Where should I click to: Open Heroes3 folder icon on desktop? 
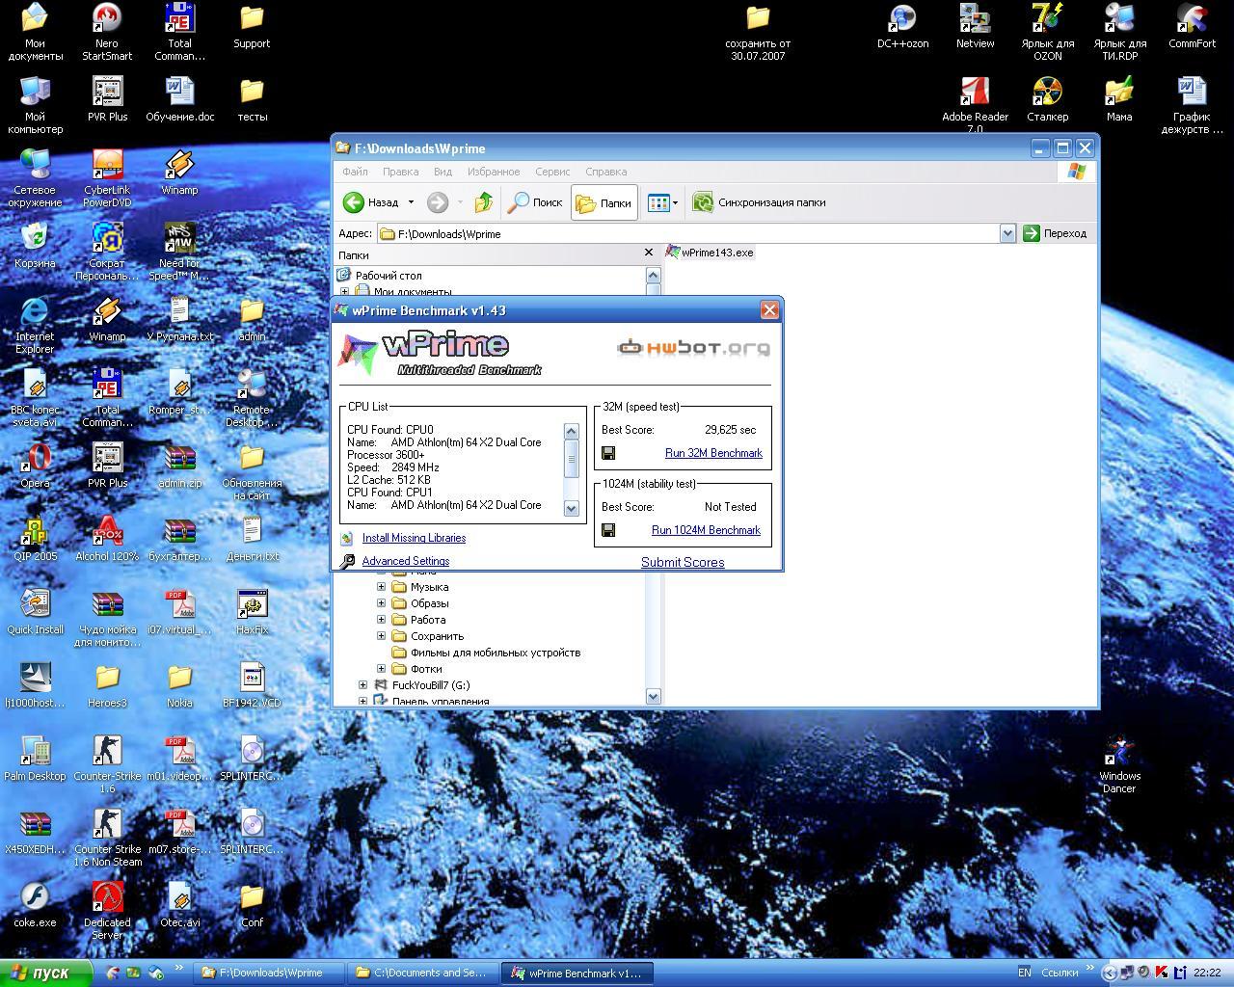point(107,686)
